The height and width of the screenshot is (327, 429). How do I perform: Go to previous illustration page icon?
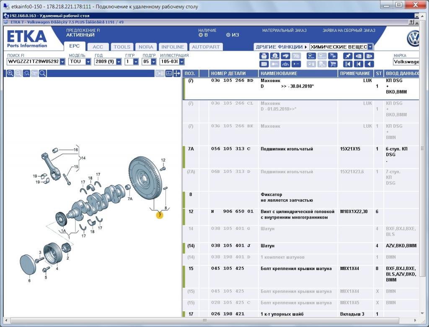(359, 56)
